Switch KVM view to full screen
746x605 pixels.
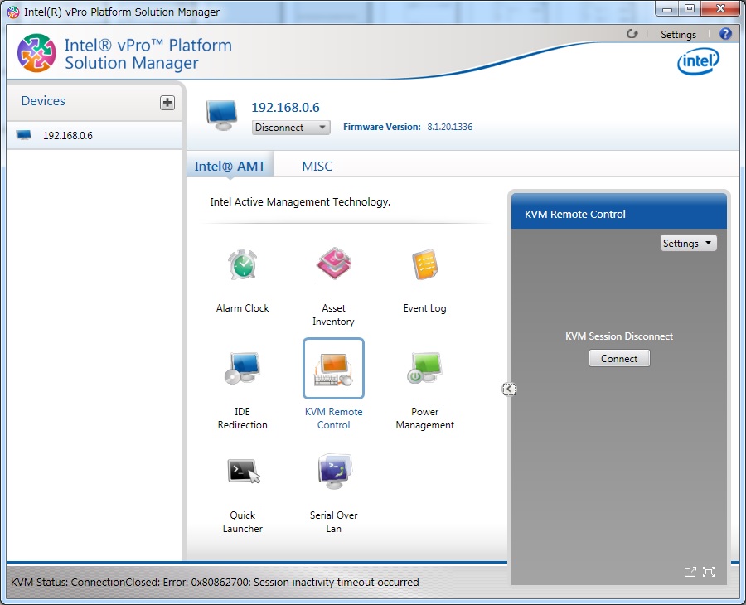click(709, 572)
